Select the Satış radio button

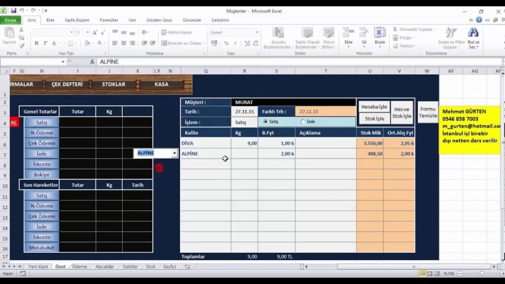266,122
